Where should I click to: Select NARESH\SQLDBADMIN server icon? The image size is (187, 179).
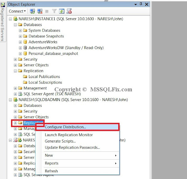15,100
